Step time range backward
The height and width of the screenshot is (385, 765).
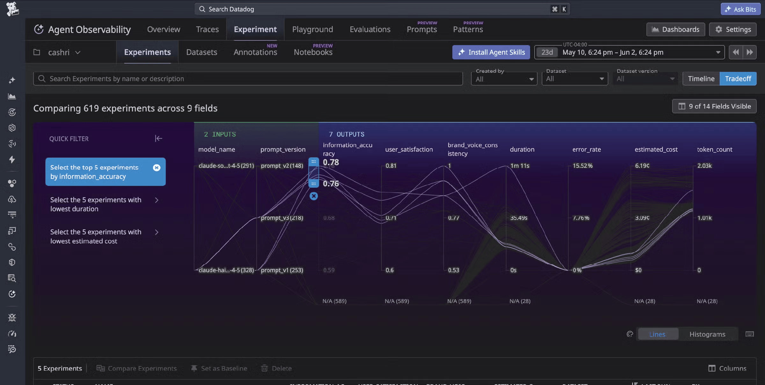tap(736, 52)
